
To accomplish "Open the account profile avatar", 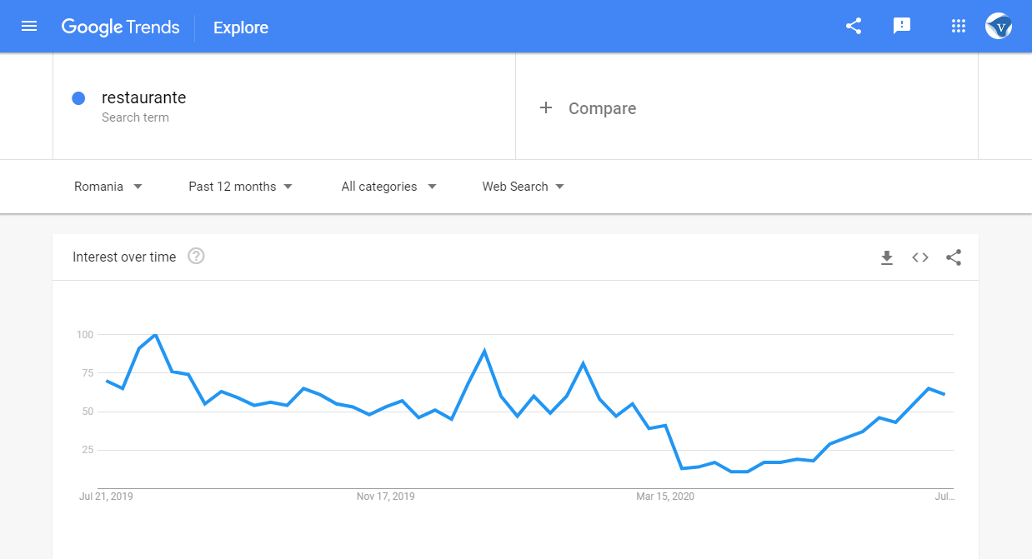I will [x=999, y=26].
